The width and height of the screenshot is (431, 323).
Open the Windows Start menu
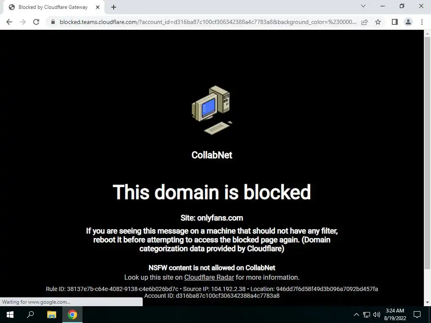[10, 315]
